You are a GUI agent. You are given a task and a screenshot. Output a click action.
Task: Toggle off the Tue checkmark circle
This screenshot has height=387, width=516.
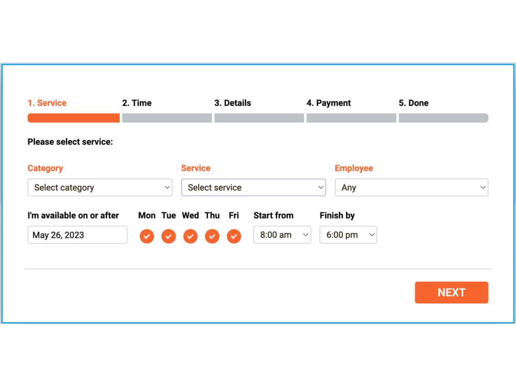click(x=168, y=236)
